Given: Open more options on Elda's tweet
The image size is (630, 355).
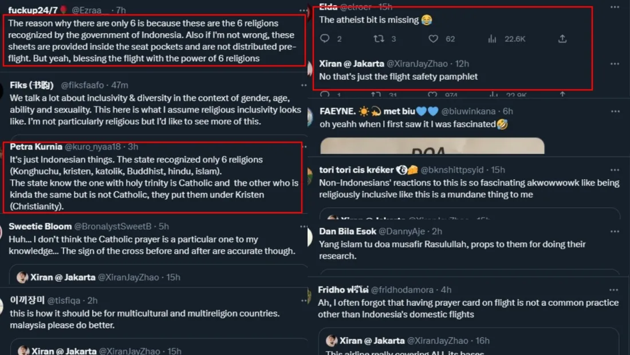Looking at the screenshot, I should coord(615,8).
